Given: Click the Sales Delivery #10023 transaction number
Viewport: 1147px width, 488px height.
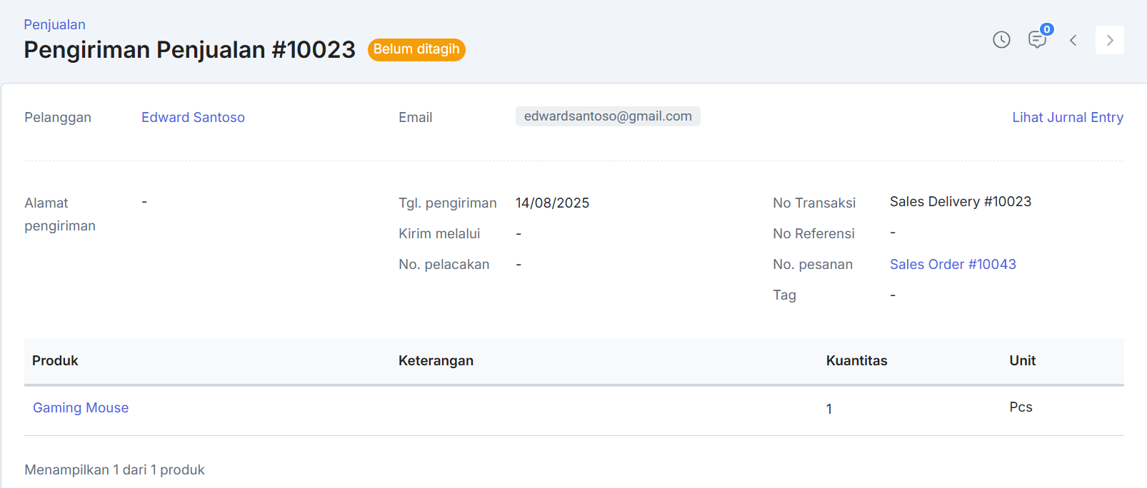Looking at the screenshot, I should pos(960,201).
